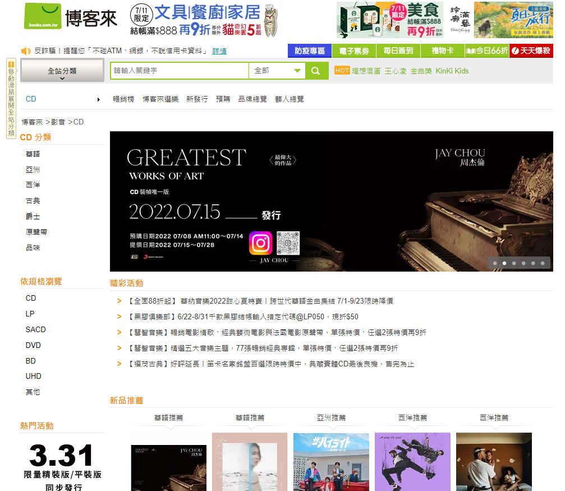
Task: Open the 華語 CD category link
Action: coord(33,154)
